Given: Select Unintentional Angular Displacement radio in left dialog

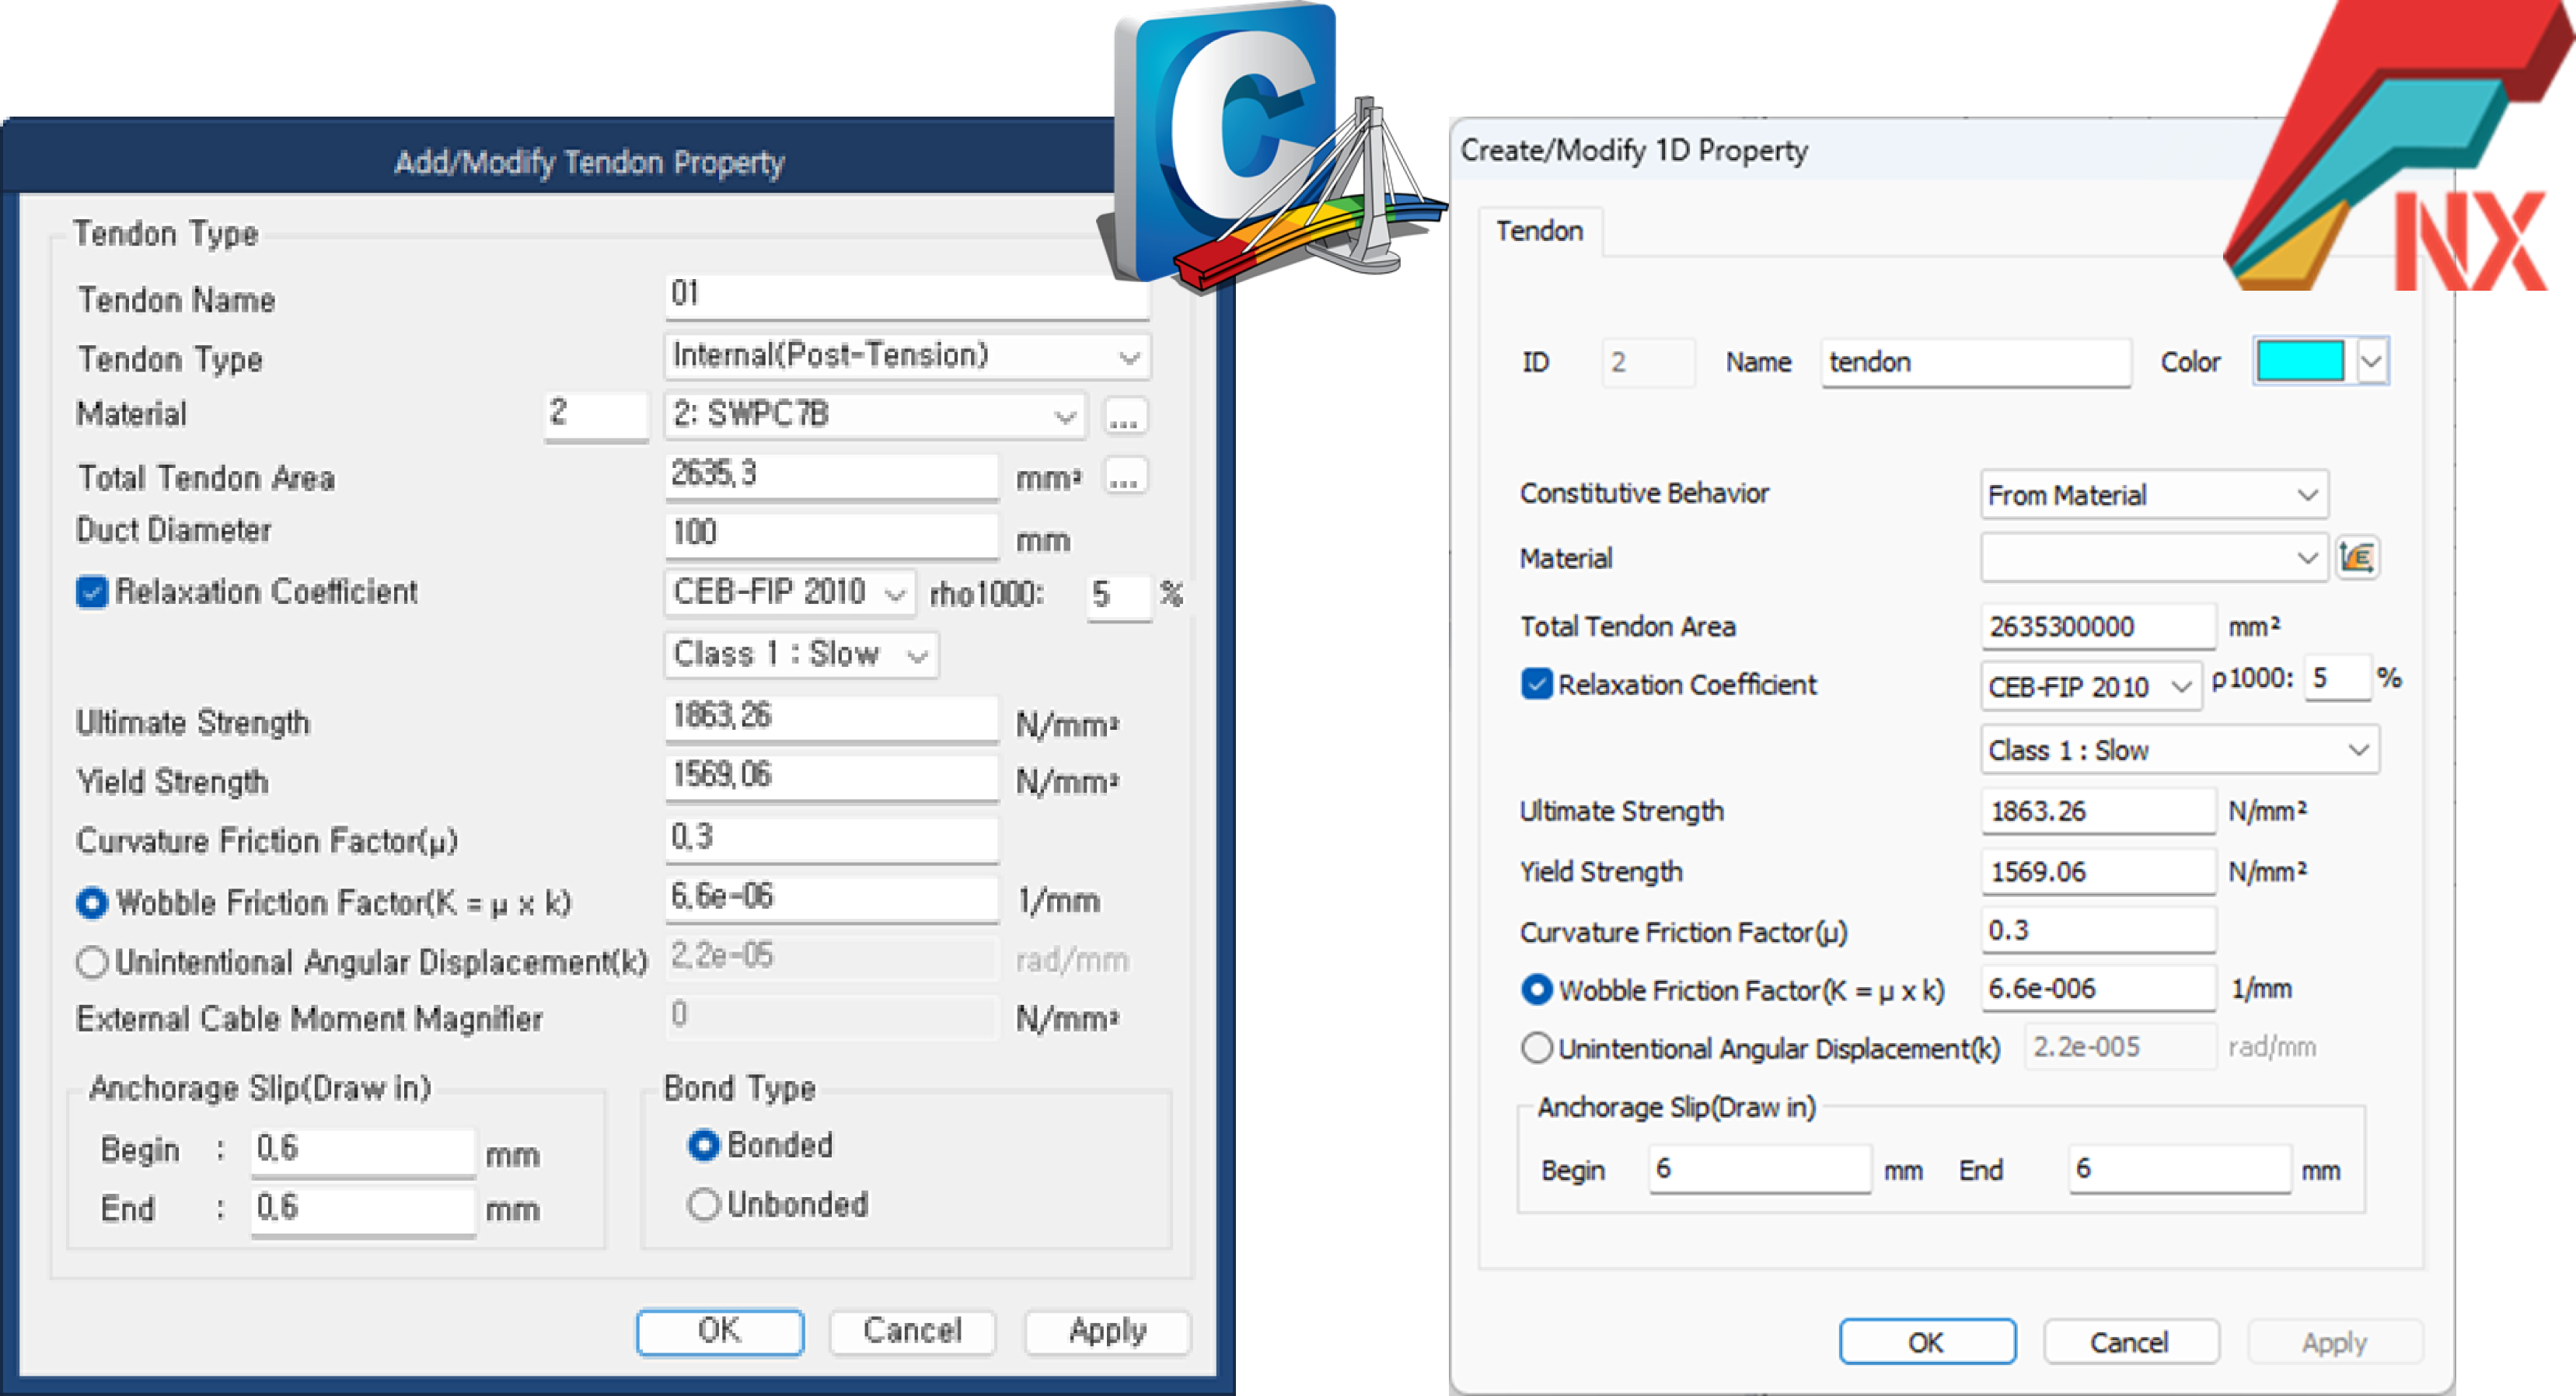Looking at the screenshot, I should [92, 962].
